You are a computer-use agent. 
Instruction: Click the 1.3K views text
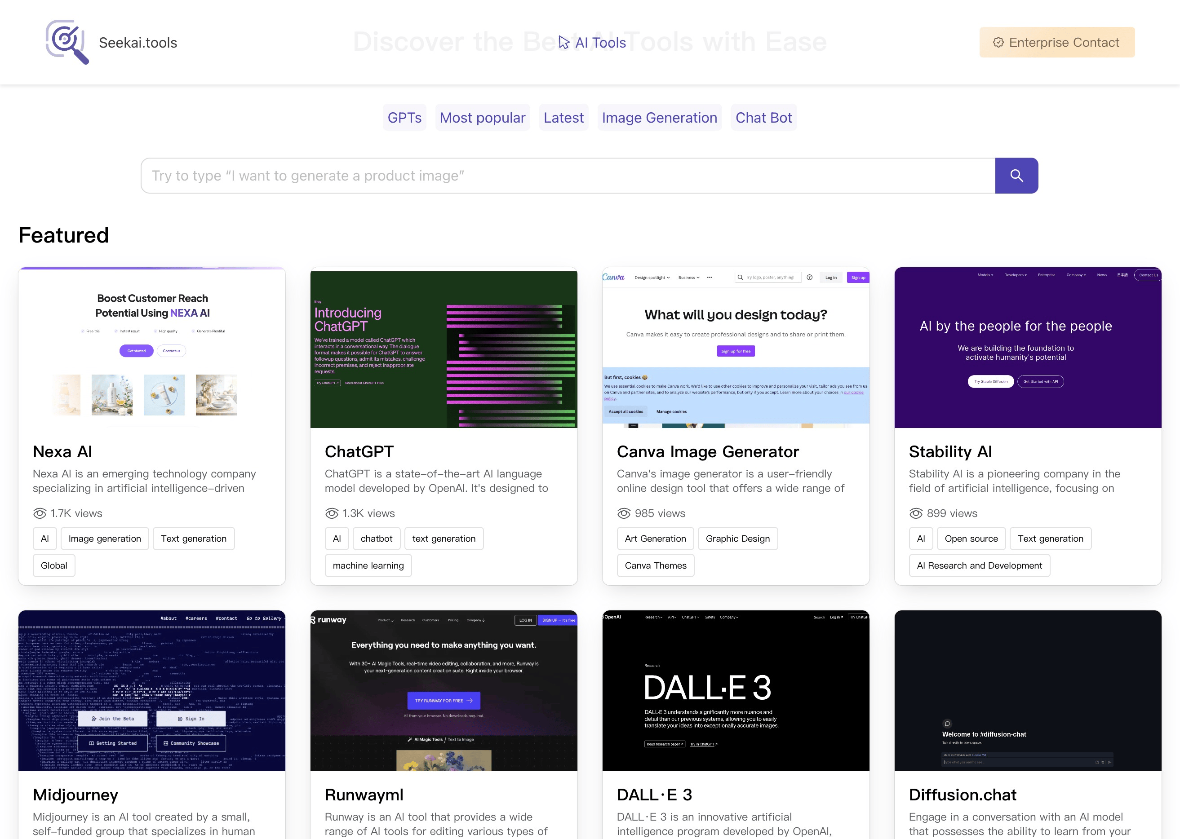(x=368, y=513)
